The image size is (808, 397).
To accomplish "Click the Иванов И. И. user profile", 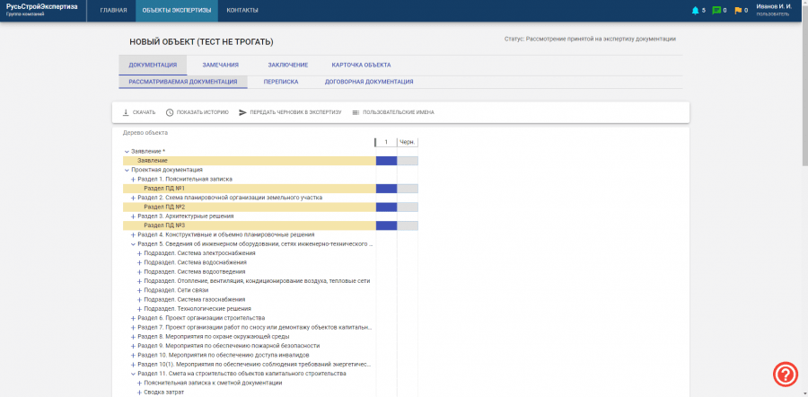I will pos(772,10).
